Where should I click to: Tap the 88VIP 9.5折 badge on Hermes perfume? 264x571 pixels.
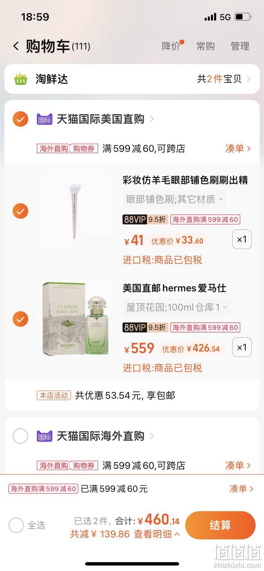tap(145, 327)
